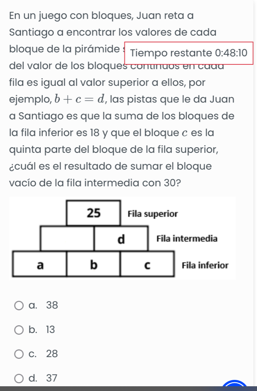Click the Tiempo restante timer box
Screen dimensions: 257x391
pos(189,53)
